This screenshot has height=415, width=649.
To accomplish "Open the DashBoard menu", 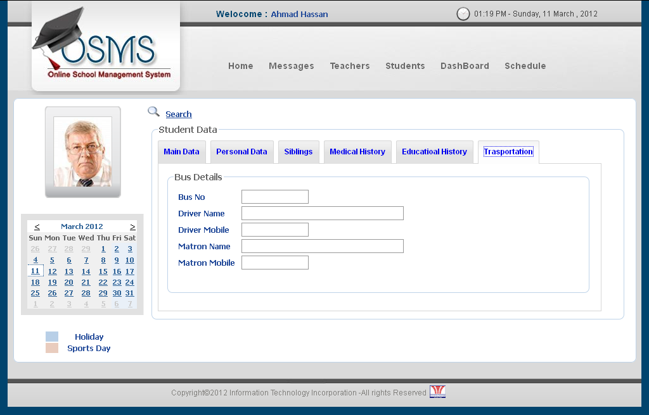I will (465, 66).
